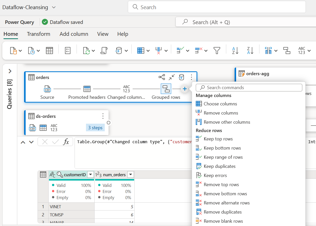Screen dimensions: 316x226
Task: Open the ds-orders three-dot menu
Action: click(x=103, y=116)
